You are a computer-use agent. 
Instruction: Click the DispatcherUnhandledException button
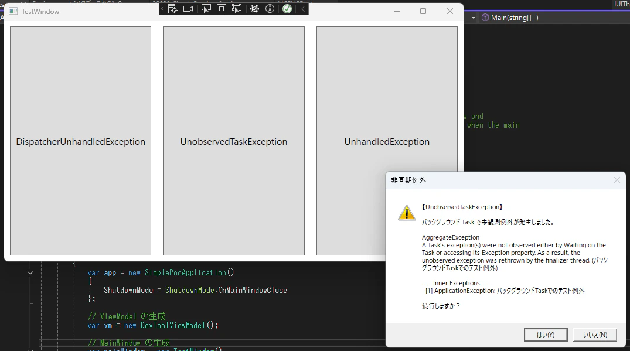pos(80,141)
